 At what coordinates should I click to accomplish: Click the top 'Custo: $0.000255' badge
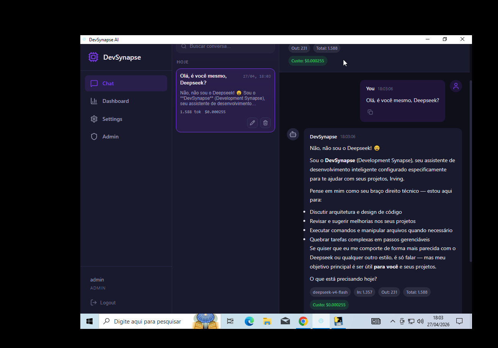tap(308, 61)
